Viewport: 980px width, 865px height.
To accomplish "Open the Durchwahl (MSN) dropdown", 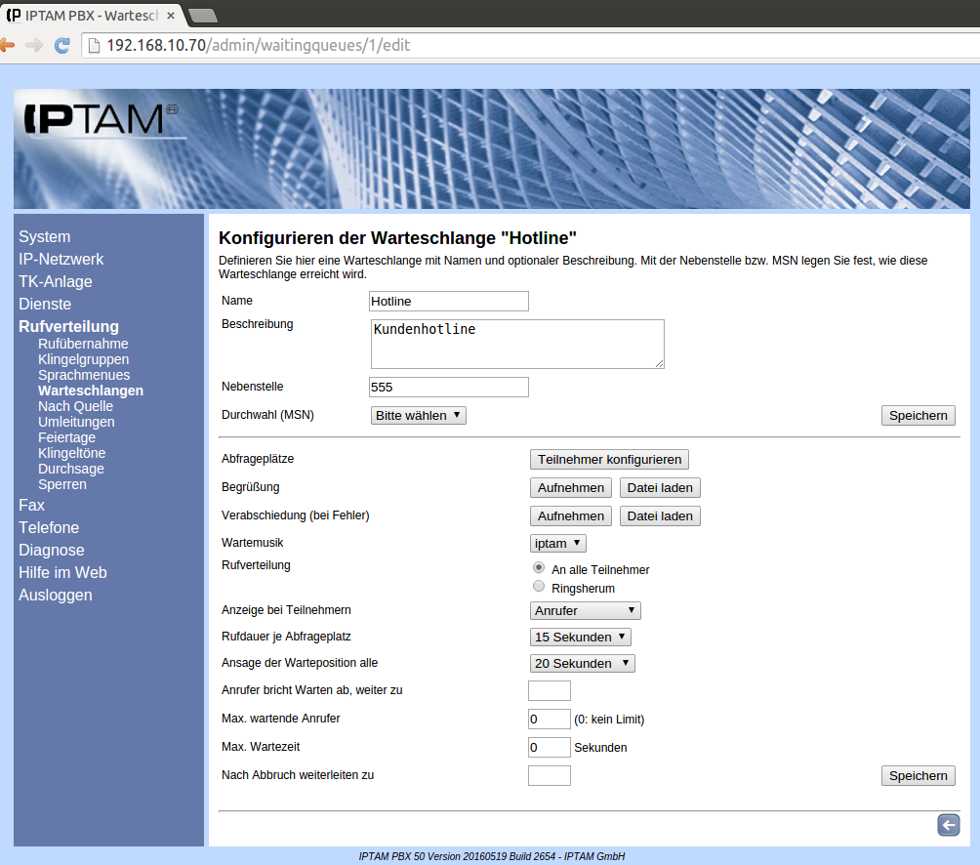I will coord(419,415).
